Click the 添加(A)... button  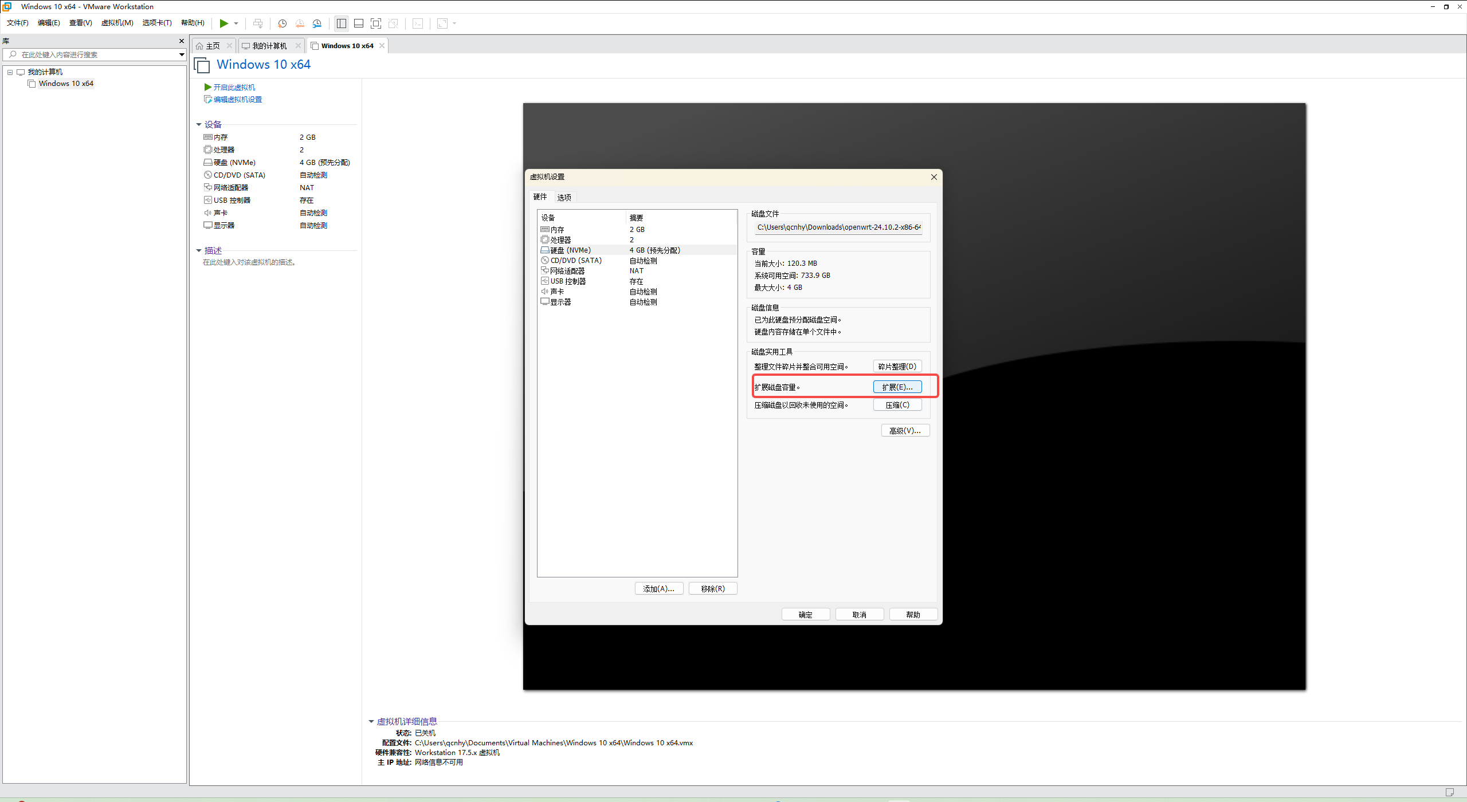659,589
